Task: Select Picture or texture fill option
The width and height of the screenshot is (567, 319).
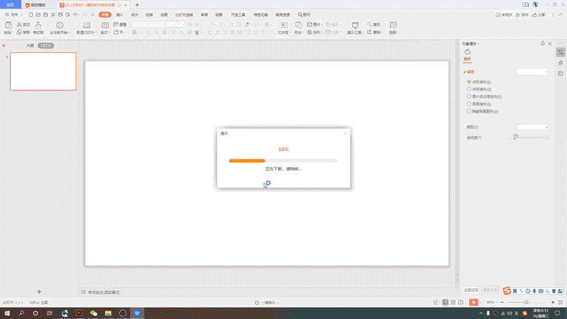Action: 469,97
